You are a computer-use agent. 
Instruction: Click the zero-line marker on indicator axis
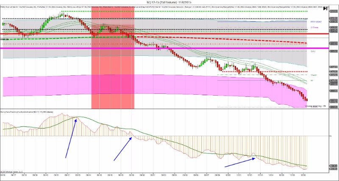click(x=330, y=136)
